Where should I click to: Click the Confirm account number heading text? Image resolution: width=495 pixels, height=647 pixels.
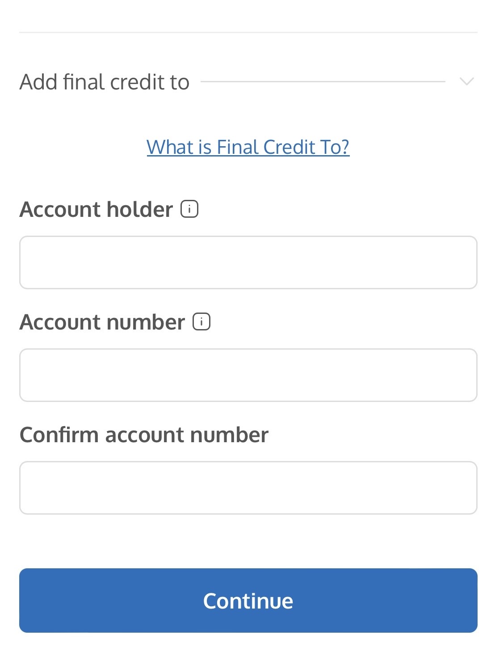(144, 435)
